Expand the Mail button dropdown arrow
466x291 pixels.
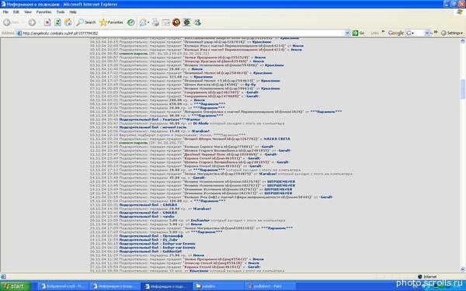pos(148,23)
